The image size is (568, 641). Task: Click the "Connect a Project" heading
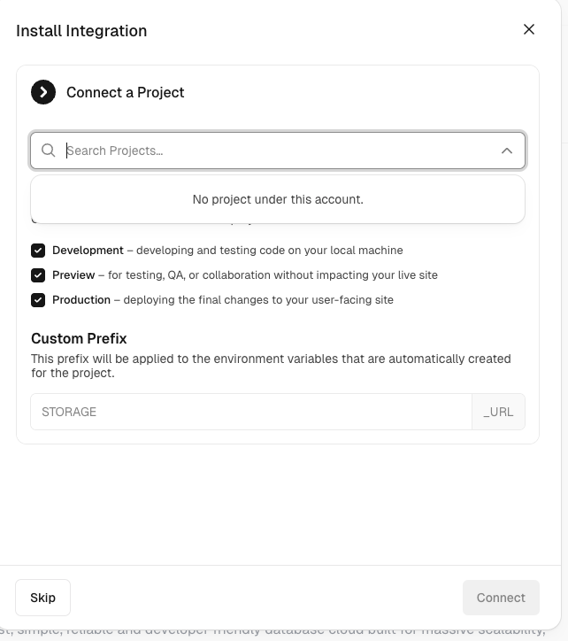coord(126,92)
